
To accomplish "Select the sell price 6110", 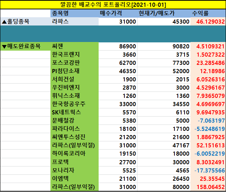I will click(164, 112).
